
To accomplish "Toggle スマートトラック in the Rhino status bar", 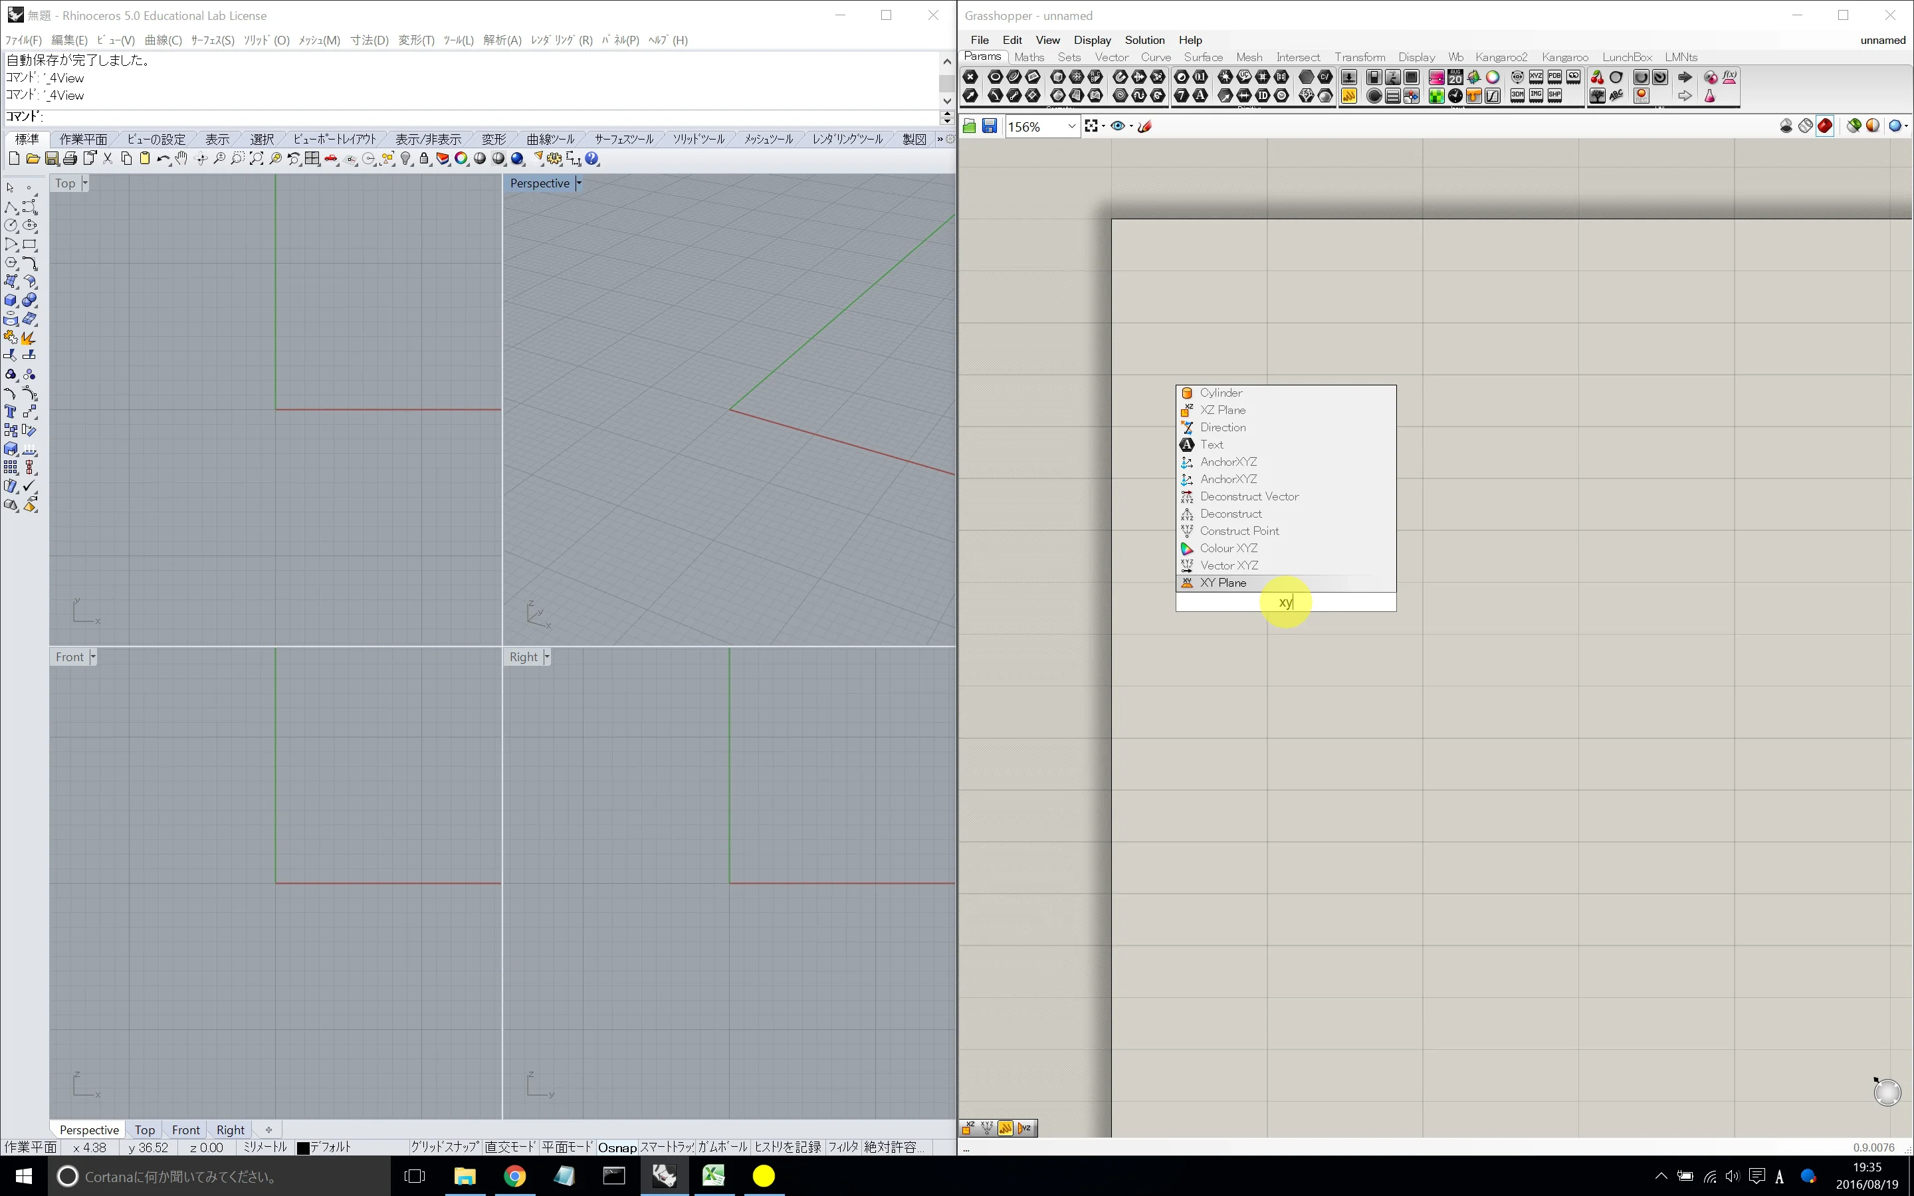I will 667,1147.
